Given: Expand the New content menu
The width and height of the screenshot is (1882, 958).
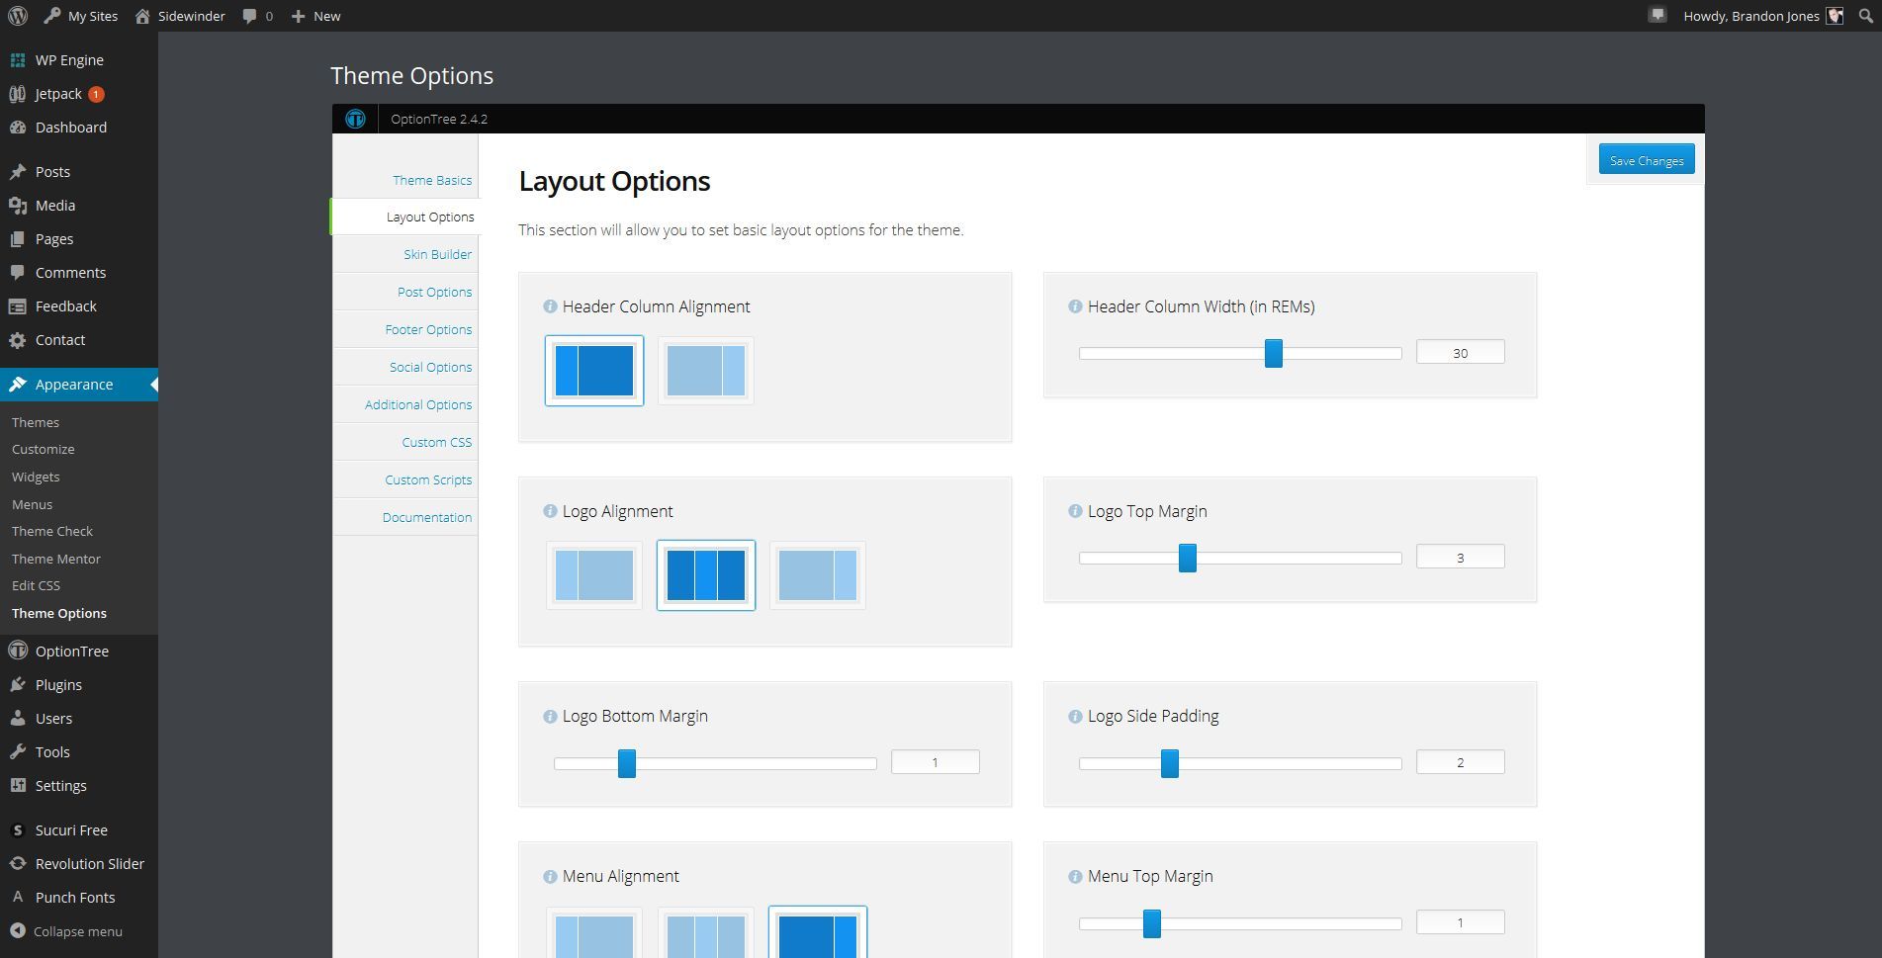Looking at the screenshot, I should [x=315, y=16].
